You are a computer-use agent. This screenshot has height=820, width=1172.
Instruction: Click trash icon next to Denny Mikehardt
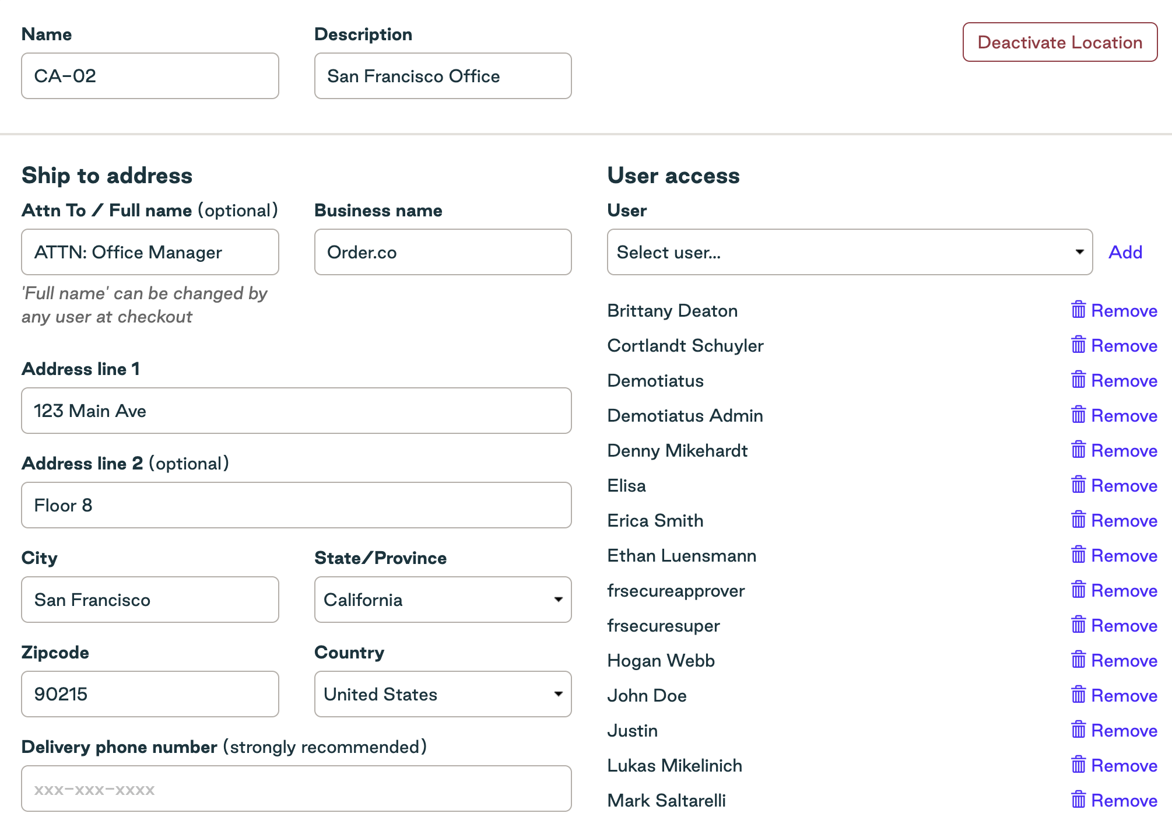[x=1078, y=450]
